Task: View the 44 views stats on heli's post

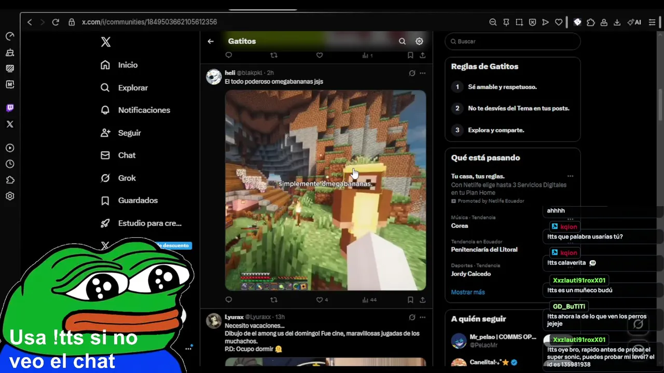Action: 369,299
